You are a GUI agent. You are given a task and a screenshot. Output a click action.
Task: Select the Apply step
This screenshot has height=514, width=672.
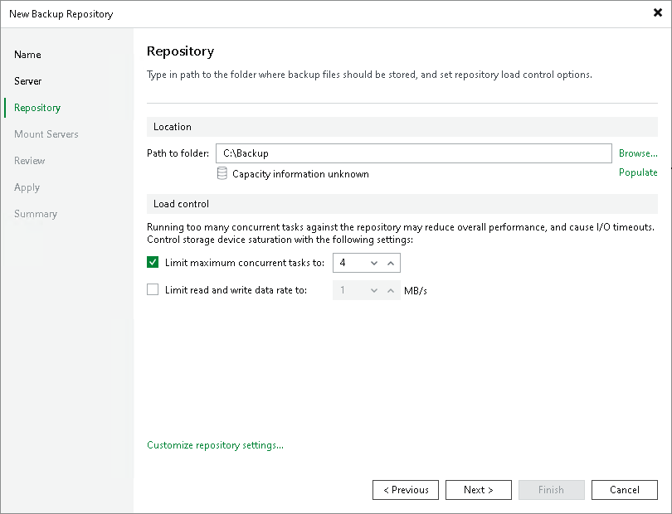pyautogui.click(x=27, y=187)
